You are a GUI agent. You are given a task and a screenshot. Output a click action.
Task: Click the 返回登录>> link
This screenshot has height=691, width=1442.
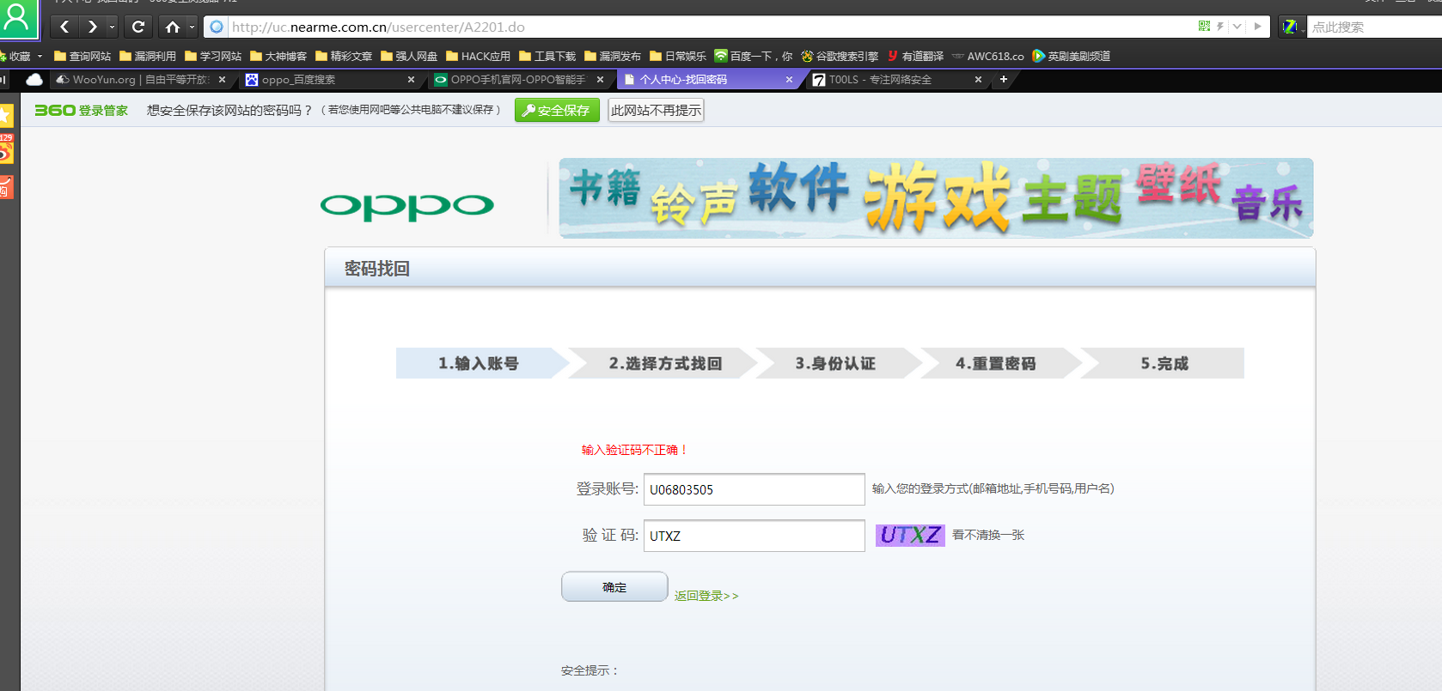click(x=706, y=596)
